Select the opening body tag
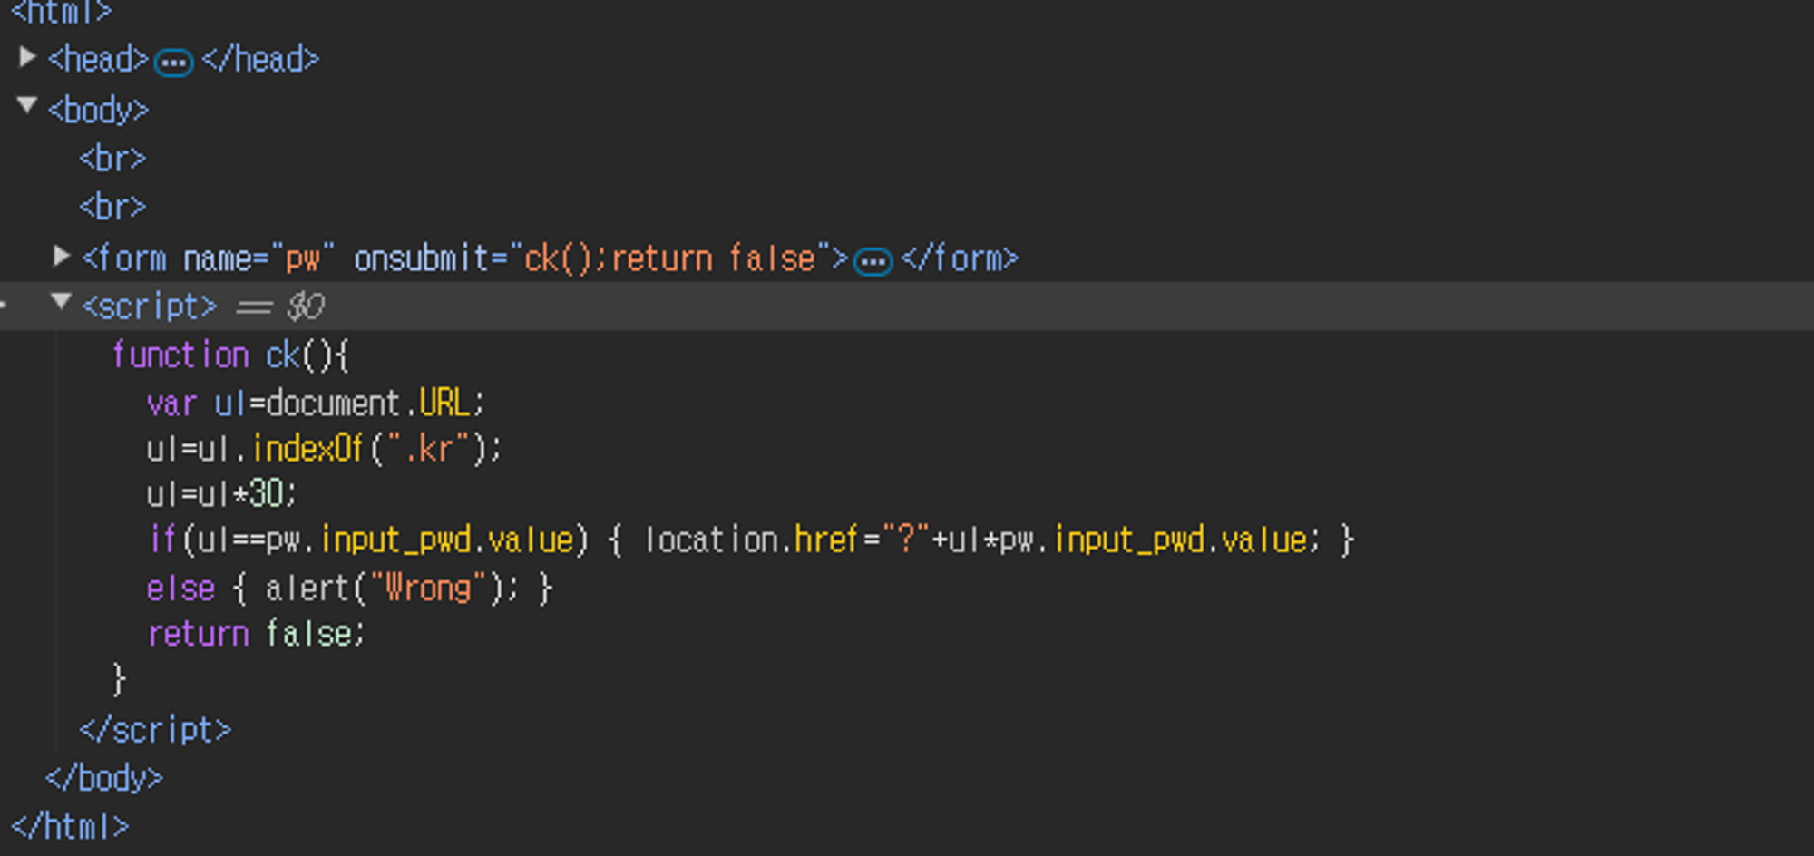The height and width of the screenshot is (856, 1814). coord(98,111)
